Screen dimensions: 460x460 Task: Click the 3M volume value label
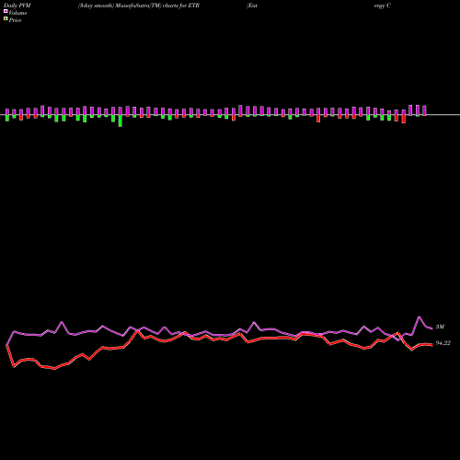coord(440,327)
